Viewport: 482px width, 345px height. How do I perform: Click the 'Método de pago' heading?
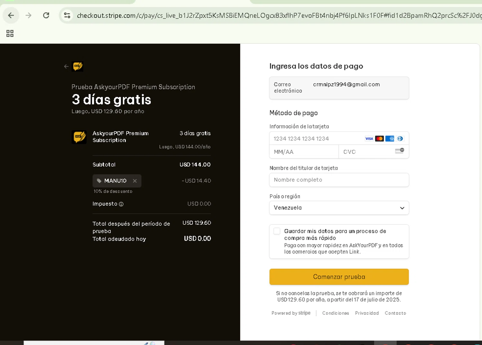294,113
